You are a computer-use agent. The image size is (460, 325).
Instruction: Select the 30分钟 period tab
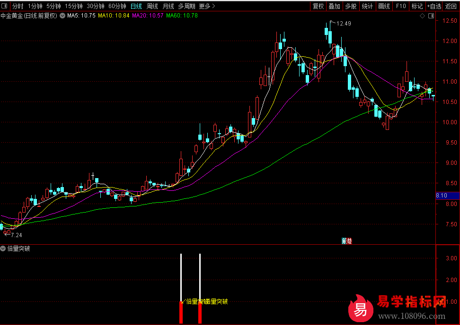point(96,6)
